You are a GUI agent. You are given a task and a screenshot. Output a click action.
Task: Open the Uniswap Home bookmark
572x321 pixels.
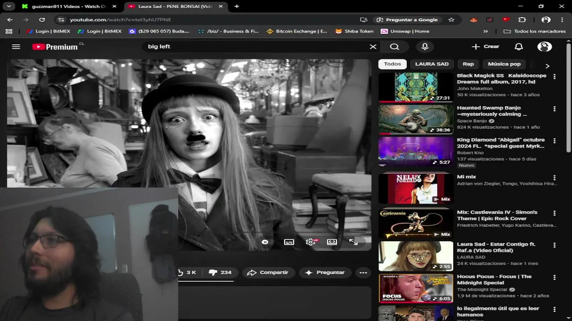point(405,31)
